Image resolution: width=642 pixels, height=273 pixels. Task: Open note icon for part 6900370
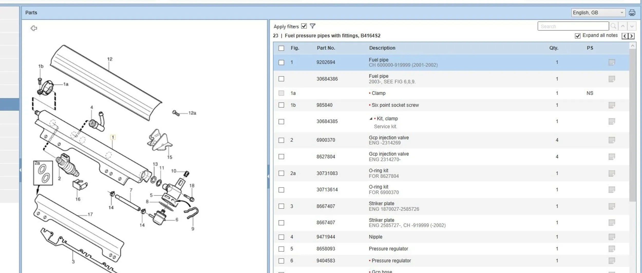point(612,140)
